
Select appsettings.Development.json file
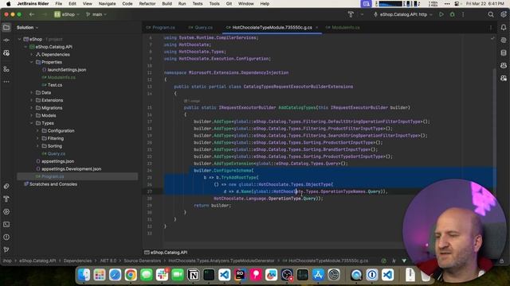(71, 169)
